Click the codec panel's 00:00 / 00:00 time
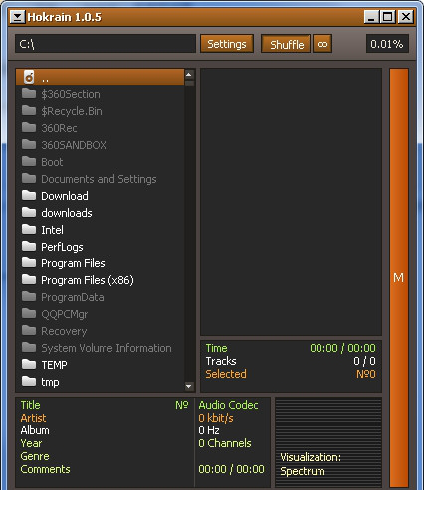The height and width of the screenshot is (509, 424). tap(231, 469)
